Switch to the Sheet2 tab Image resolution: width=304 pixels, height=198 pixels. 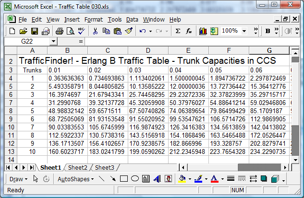point(77,167)
